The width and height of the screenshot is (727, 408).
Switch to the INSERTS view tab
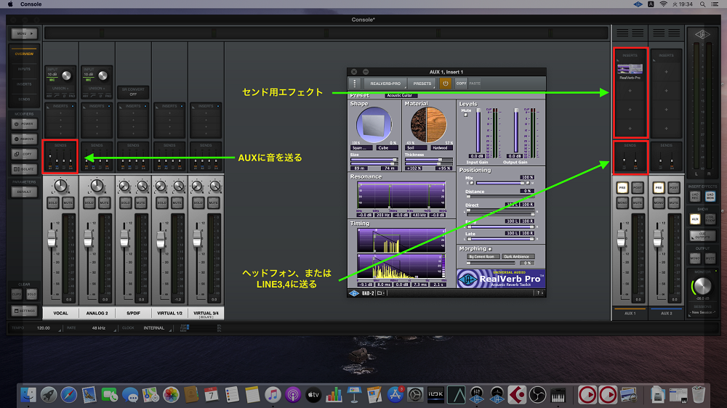pos(24,84)
